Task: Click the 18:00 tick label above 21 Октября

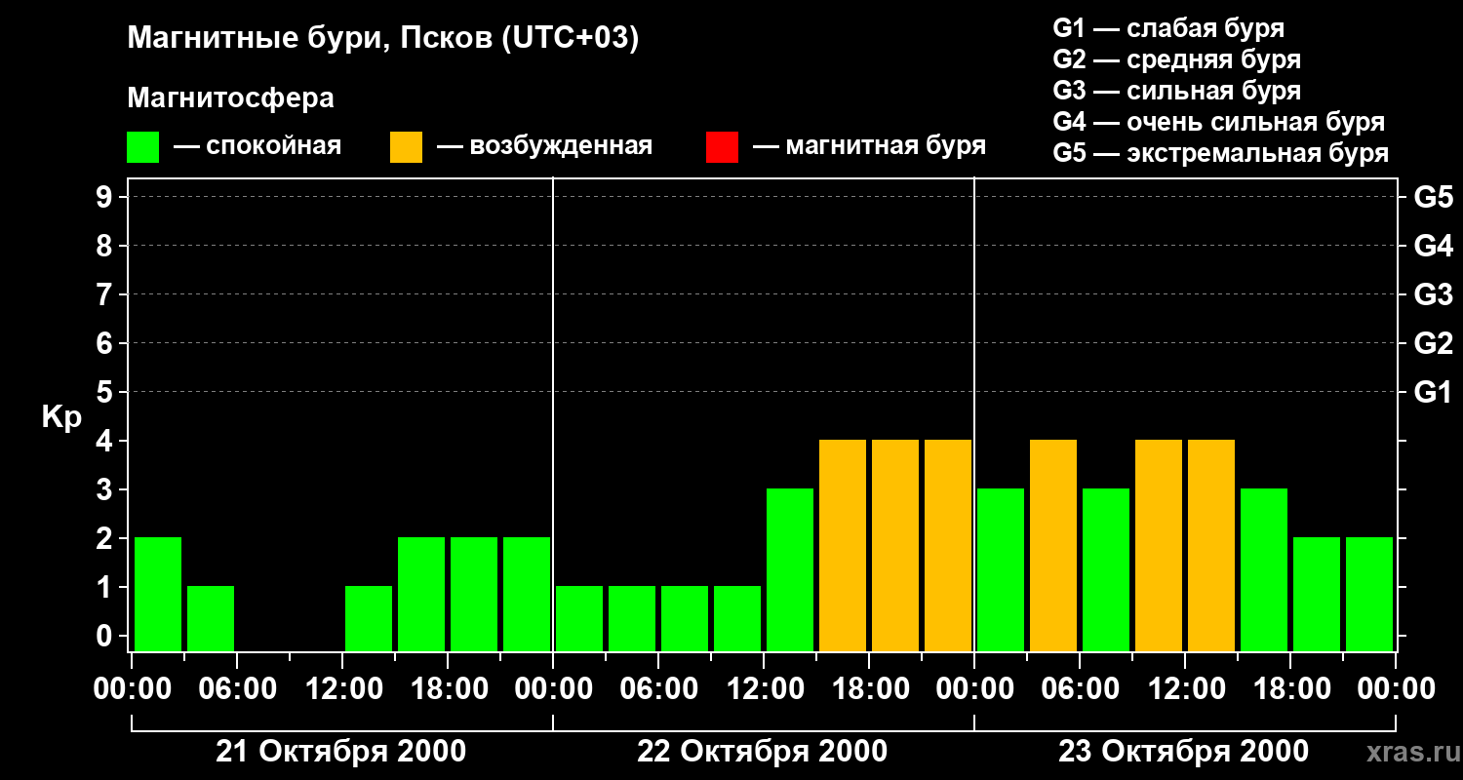Action: [448, 688]
